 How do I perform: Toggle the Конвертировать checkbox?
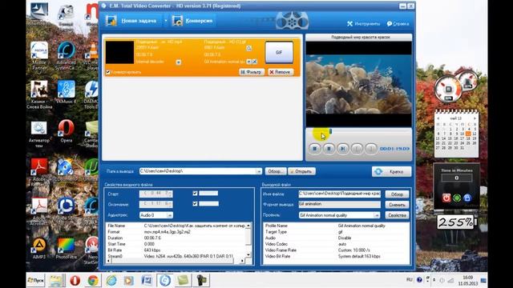click(x=108, y=72)
